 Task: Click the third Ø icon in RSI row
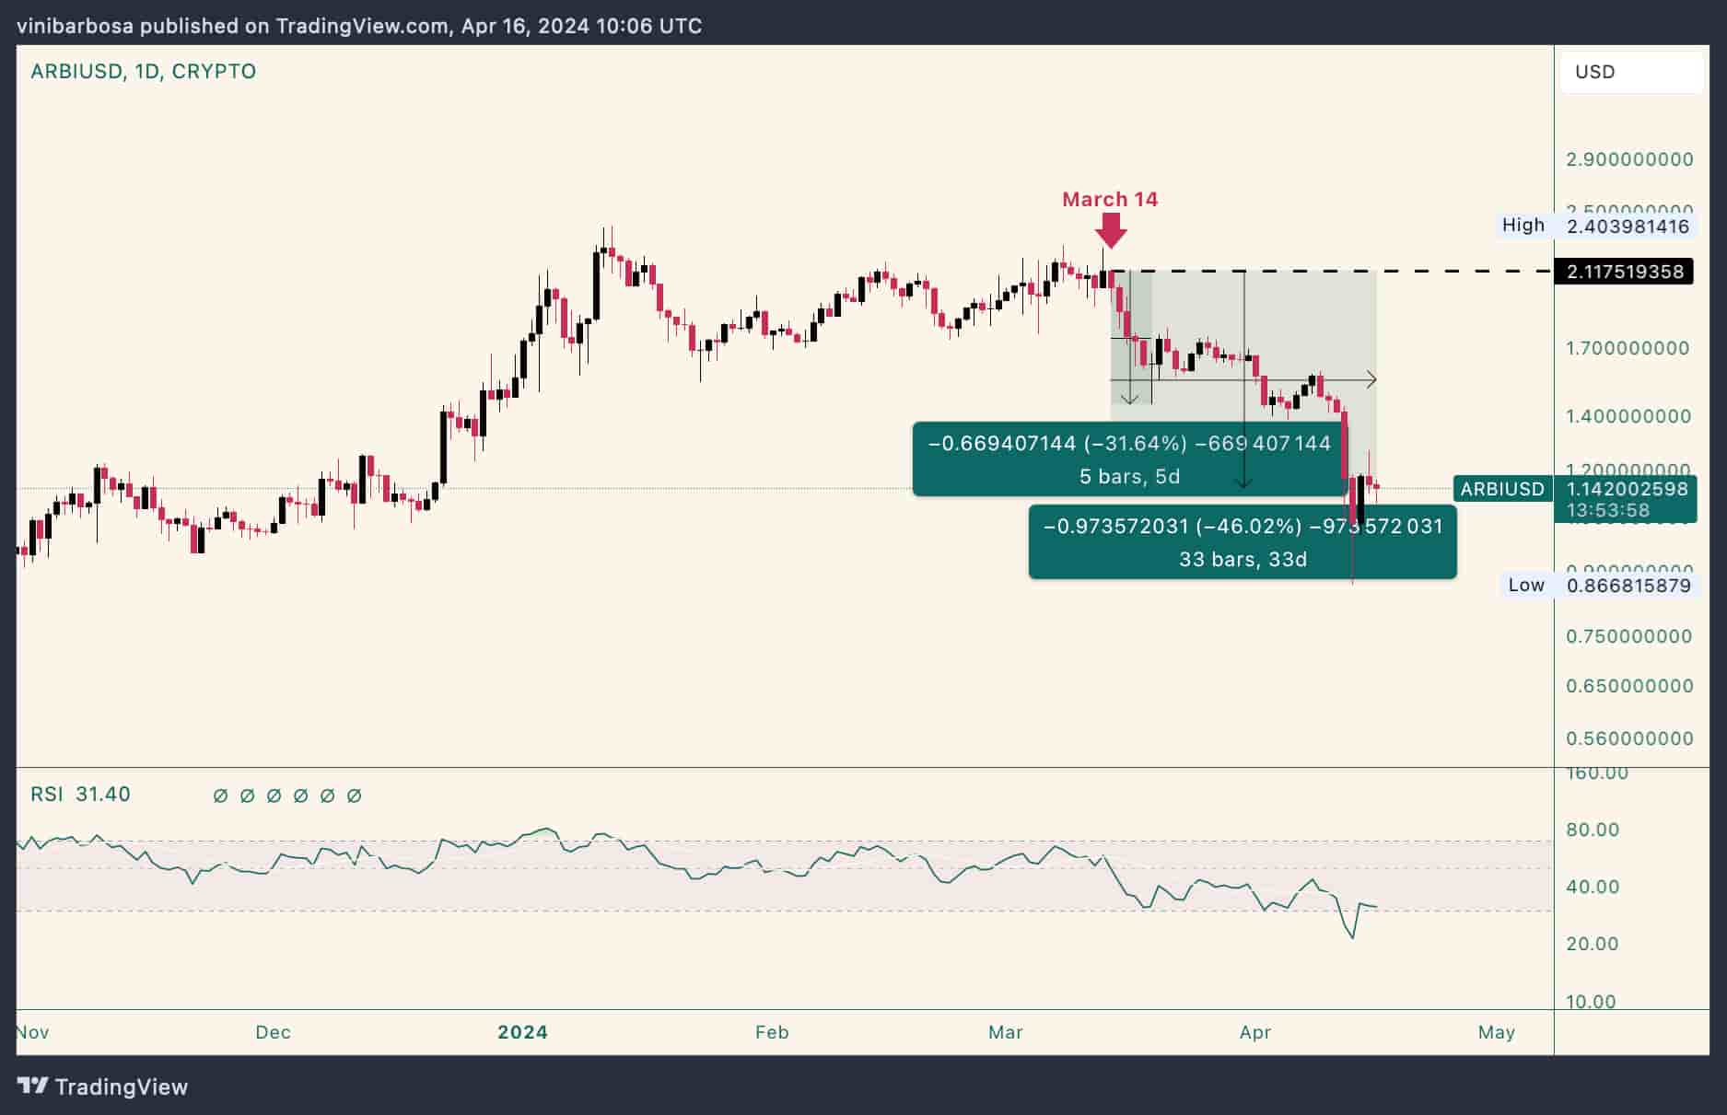(x=274, y=795)
